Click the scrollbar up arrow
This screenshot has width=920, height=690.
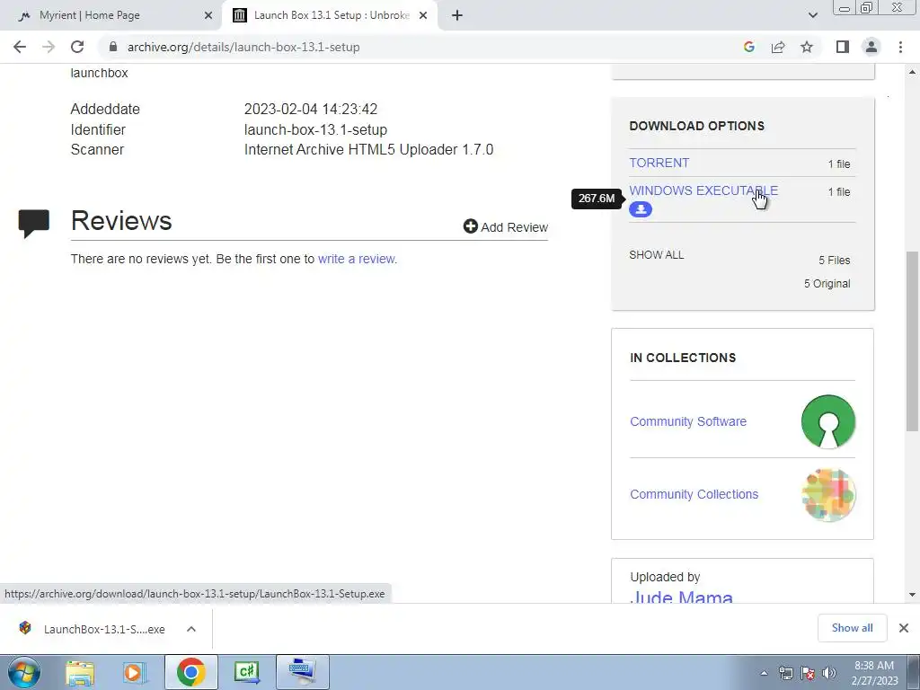pos(912,72)
